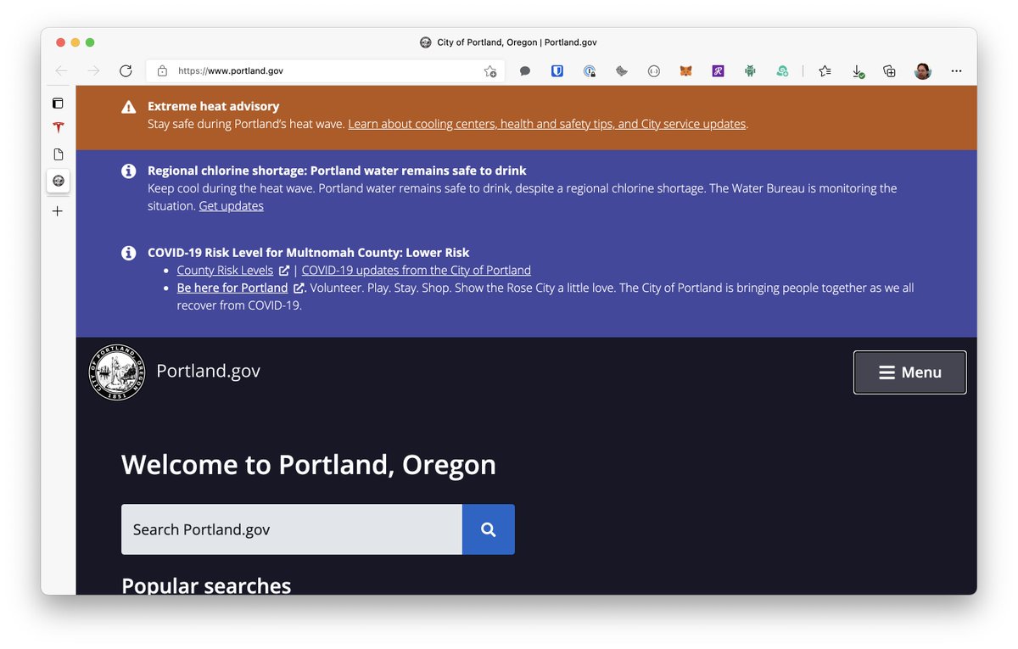Image resolution: width=1018 pixels, height=649 pixels.
Task: Click the COVID-19 risk level info icon
Action: click(128, 253)
